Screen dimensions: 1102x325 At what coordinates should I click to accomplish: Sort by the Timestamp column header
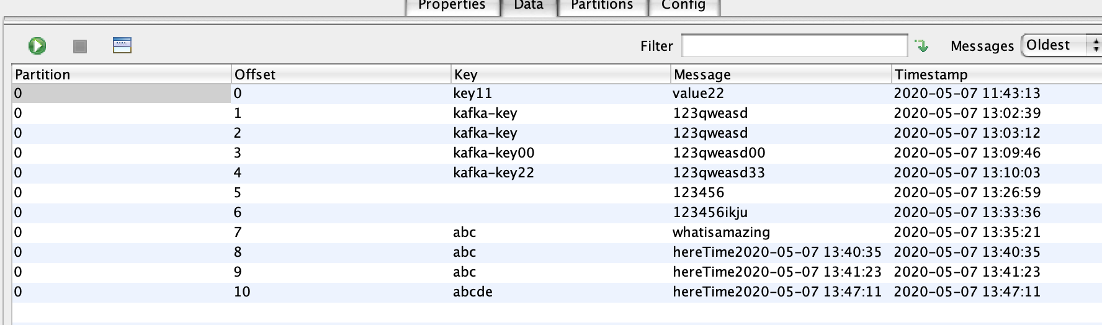[996, 74]
